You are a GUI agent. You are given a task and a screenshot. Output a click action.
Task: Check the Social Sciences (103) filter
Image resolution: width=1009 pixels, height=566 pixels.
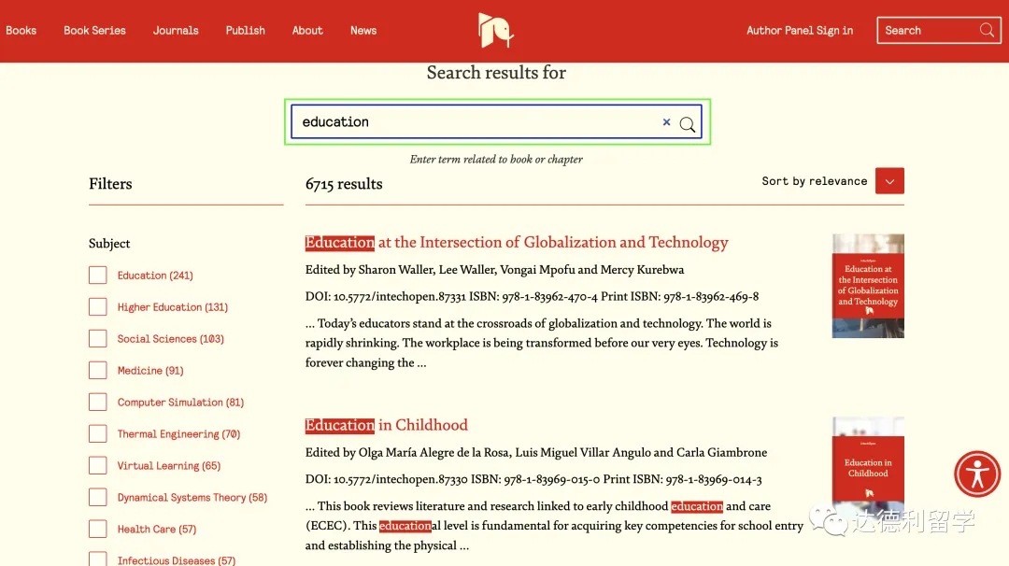[98, 338]
